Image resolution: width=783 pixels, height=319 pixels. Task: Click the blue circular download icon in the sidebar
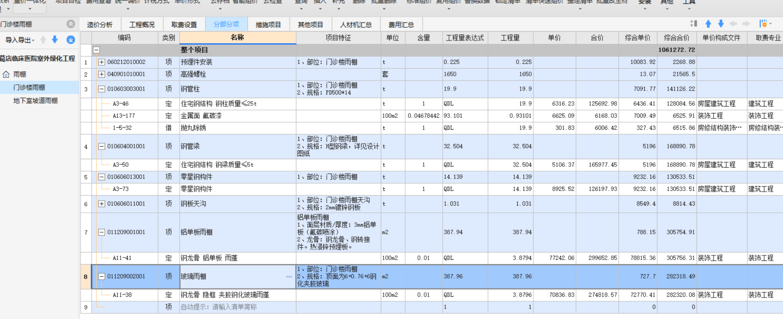[71, 40]
